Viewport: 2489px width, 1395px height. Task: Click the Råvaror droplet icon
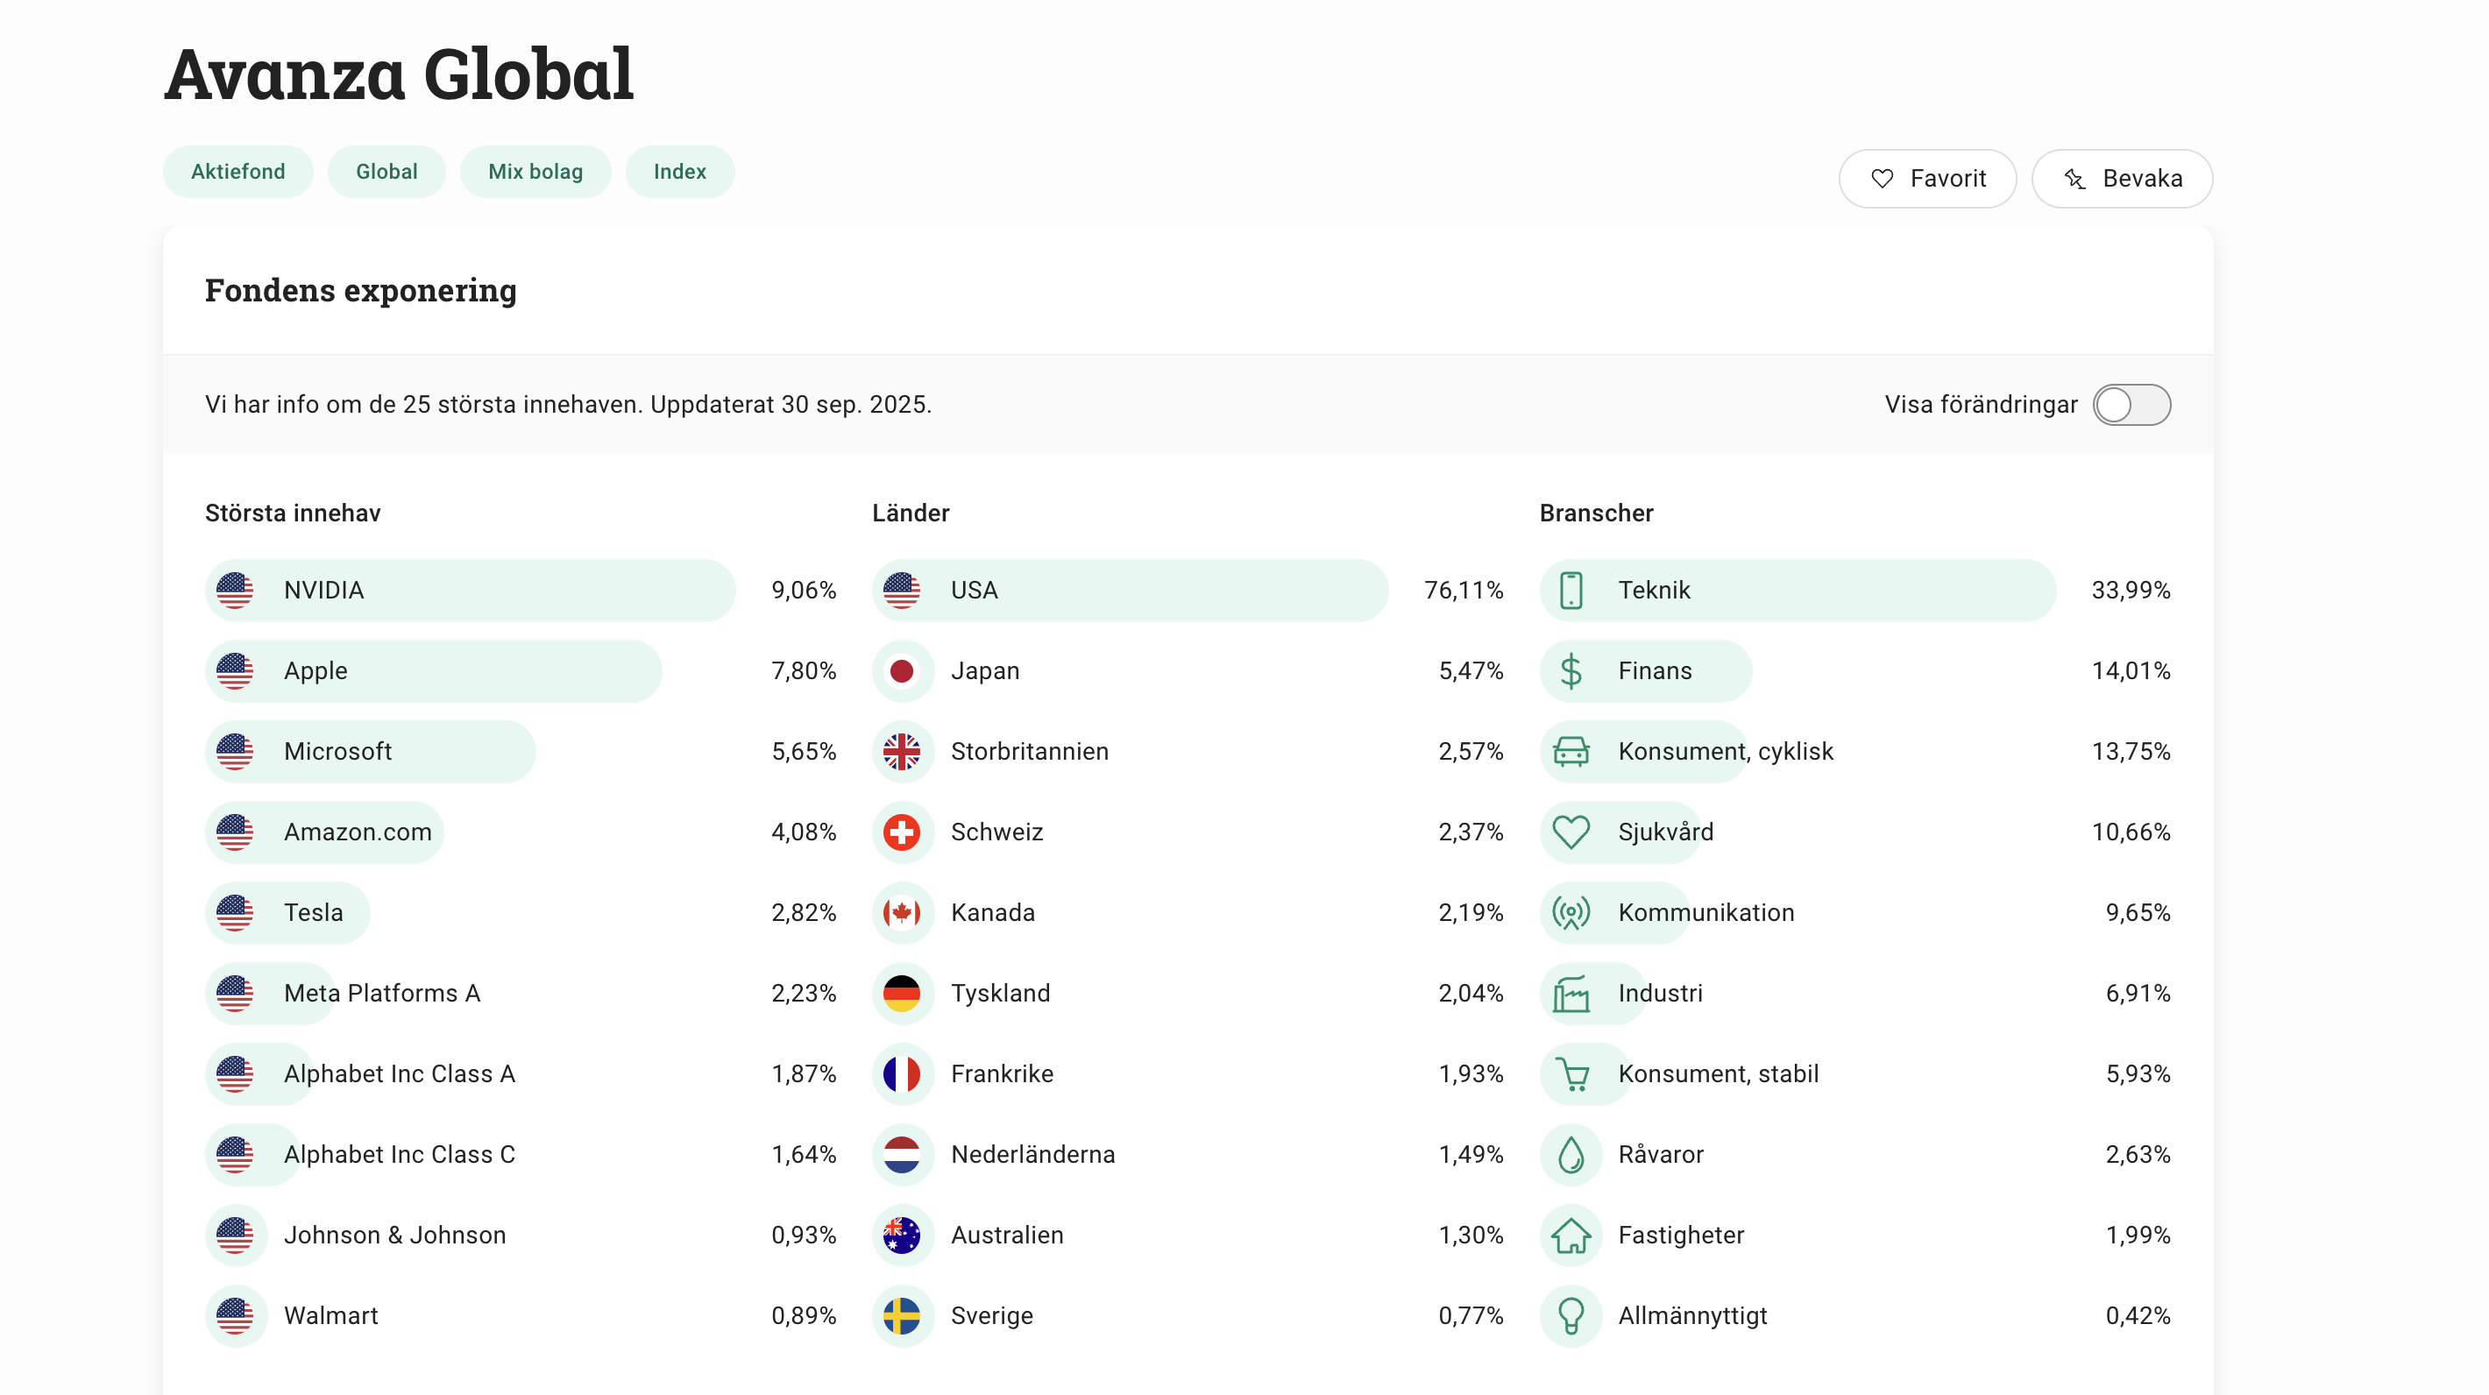coord(1571,1154)
